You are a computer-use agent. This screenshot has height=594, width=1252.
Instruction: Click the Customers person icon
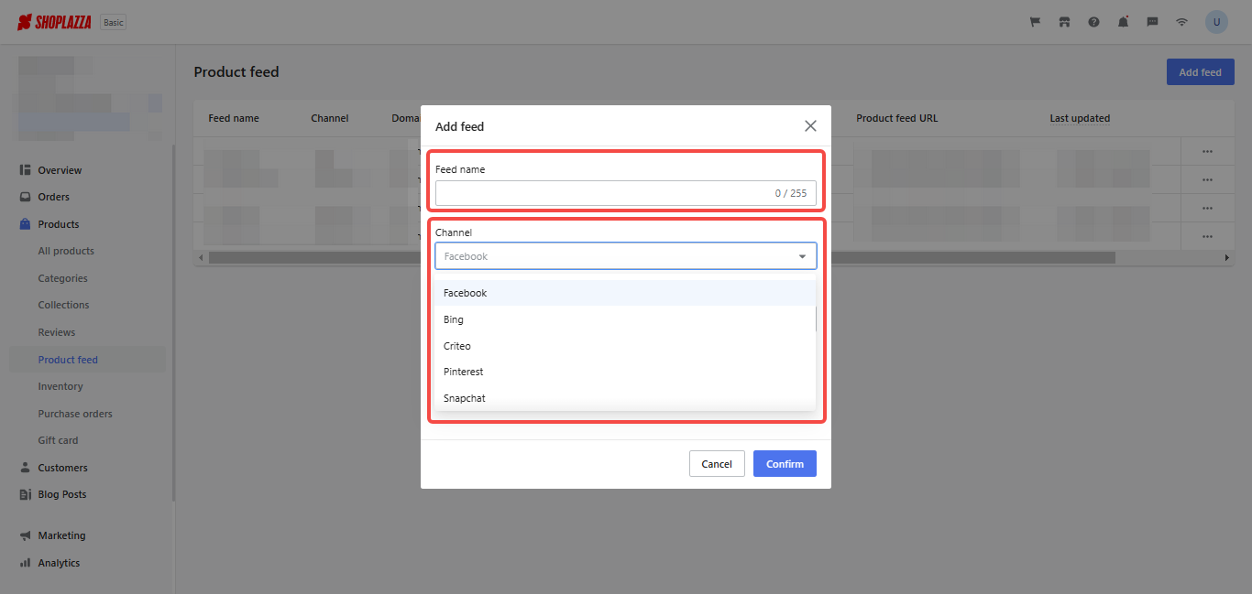coord(26,468)
